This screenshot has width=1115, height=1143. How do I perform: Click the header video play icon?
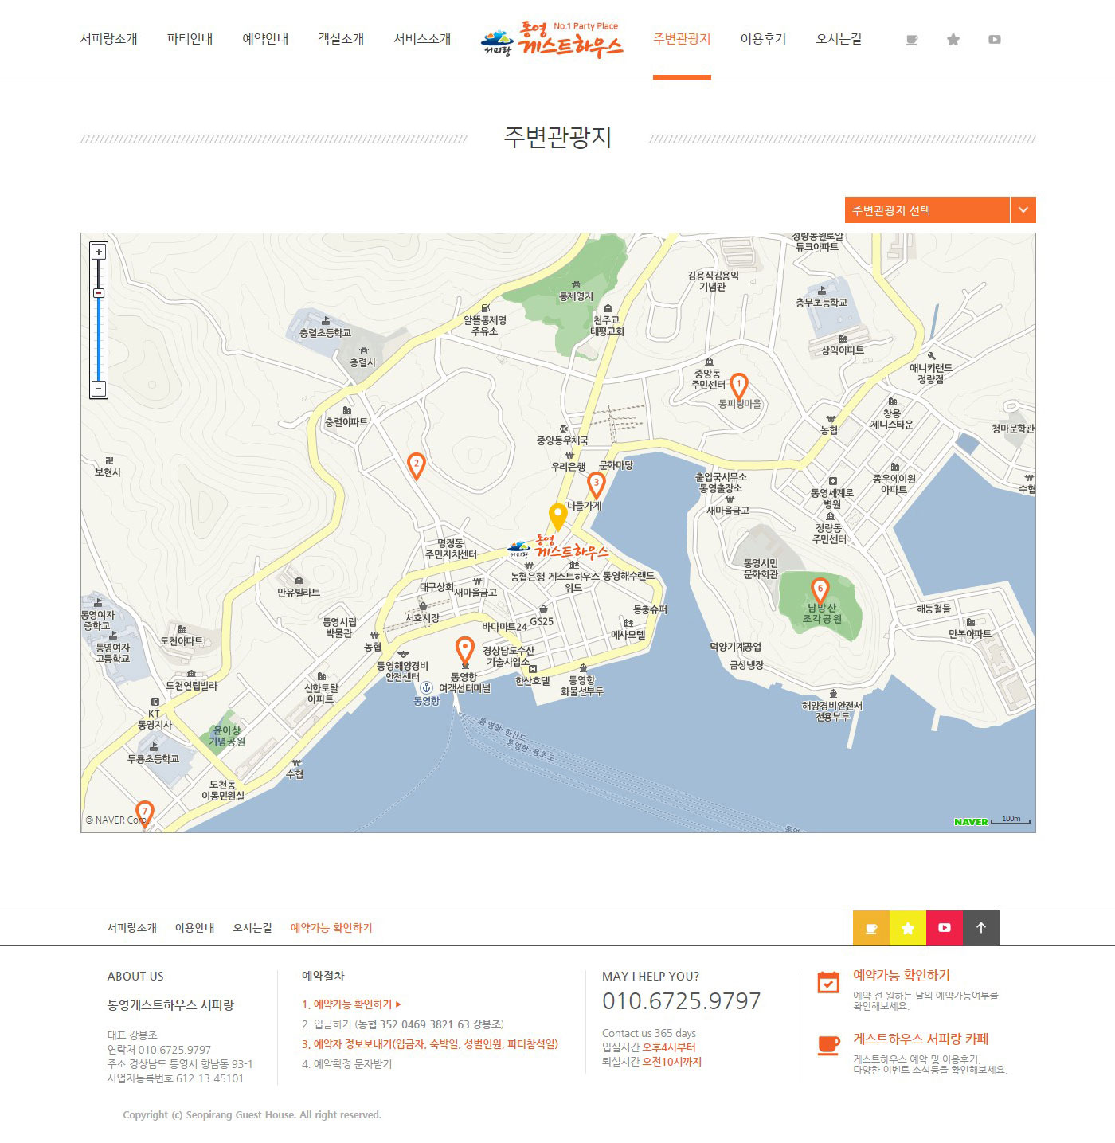pos(995,39)
